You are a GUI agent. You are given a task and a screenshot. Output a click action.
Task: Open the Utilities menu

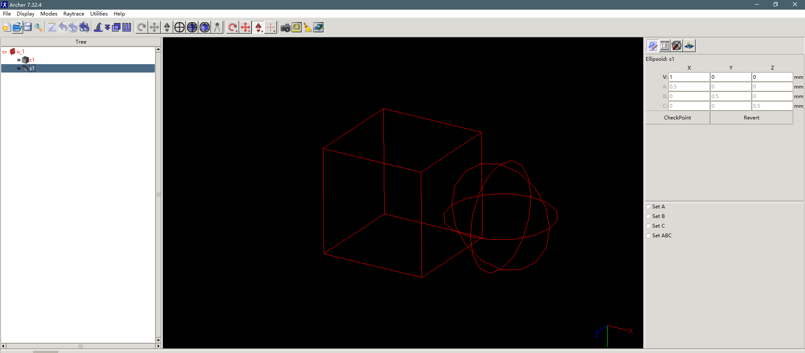99,14
